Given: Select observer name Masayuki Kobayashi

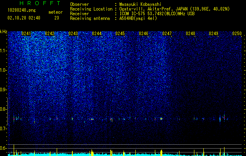Looking at the screenshot, I should [140, 4].
